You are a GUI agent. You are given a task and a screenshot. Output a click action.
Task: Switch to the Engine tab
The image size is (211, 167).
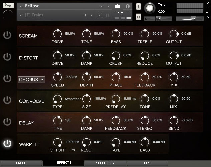coord(21,163)
